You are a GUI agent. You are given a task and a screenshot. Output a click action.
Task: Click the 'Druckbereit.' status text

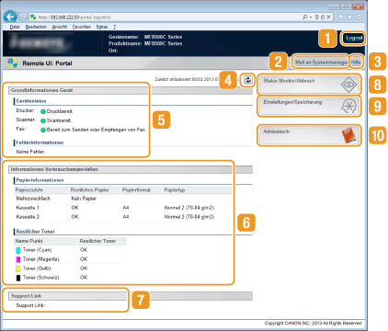tap(60, 111)
